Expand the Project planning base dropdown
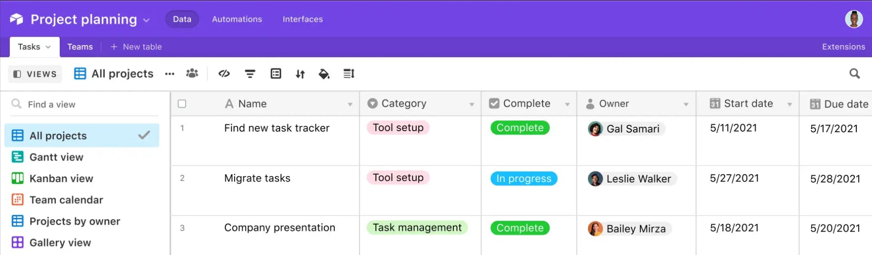The width and height of the screenshot is (872, 255). [146, 20]
